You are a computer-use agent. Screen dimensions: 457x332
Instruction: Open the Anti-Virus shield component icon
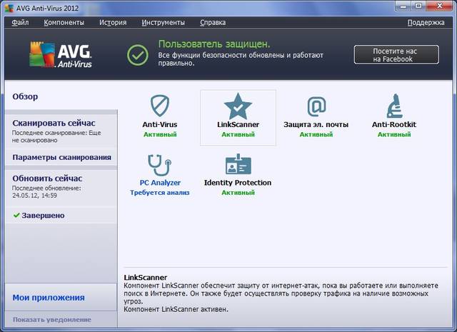[160, 106]
